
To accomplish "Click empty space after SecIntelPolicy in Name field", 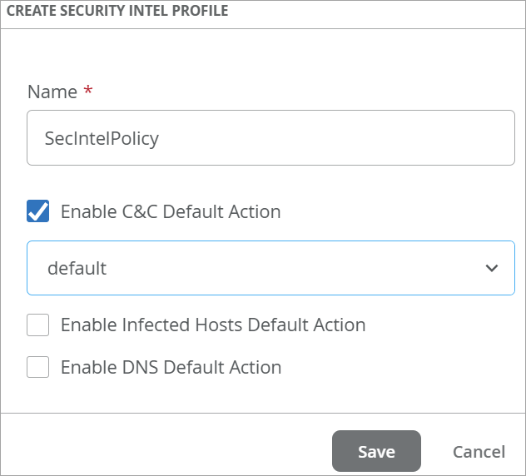I will click(x=350, y=138).
